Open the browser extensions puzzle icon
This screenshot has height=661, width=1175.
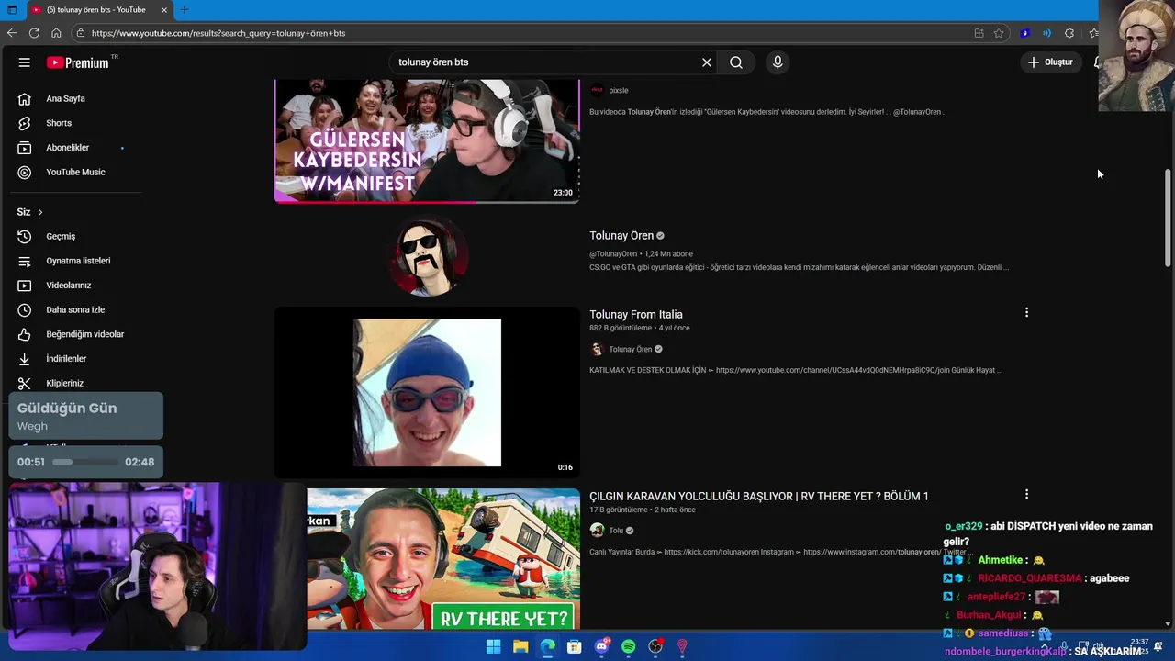[x=1069, y=33]
